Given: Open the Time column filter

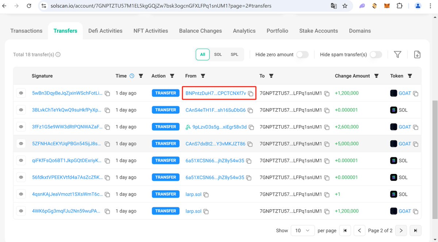Looking at the screenshot, I should click(x=141, y=76).
